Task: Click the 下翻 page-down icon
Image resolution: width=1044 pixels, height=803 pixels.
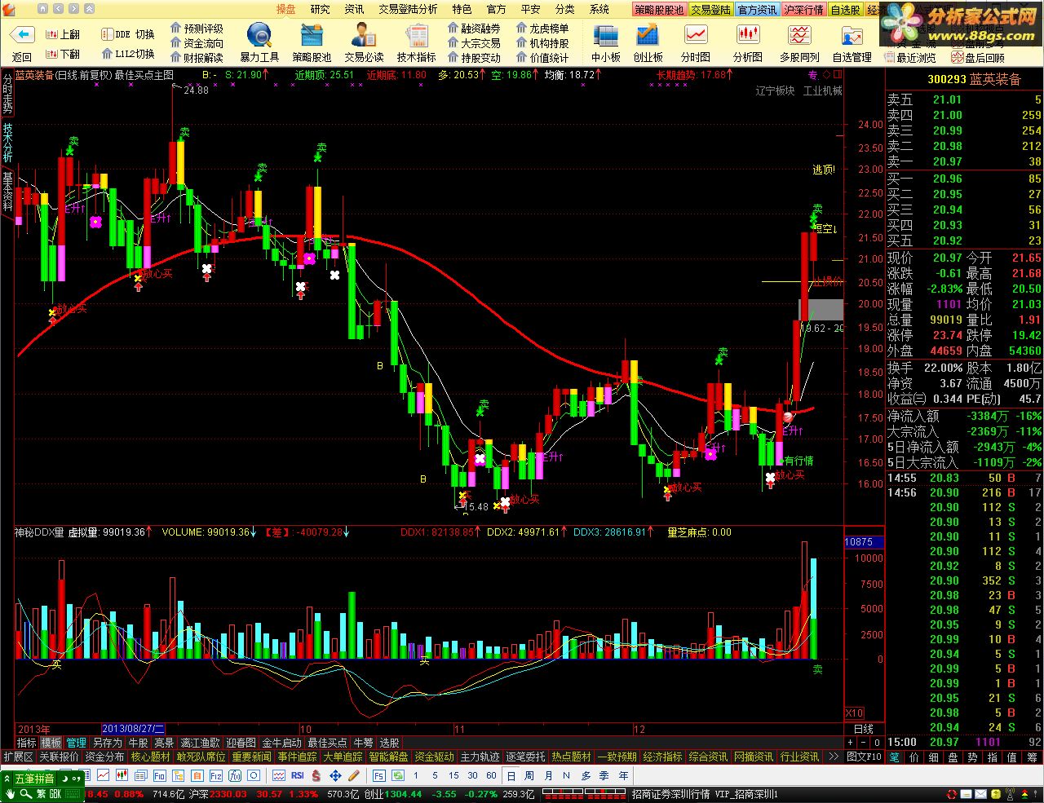Action: 52,54
